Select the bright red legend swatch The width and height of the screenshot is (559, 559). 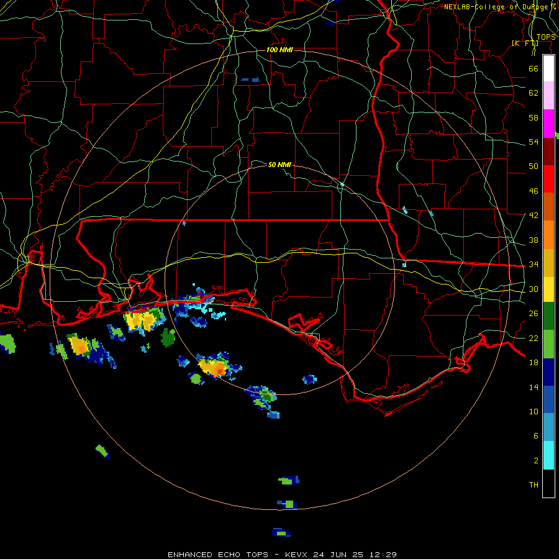548,179
